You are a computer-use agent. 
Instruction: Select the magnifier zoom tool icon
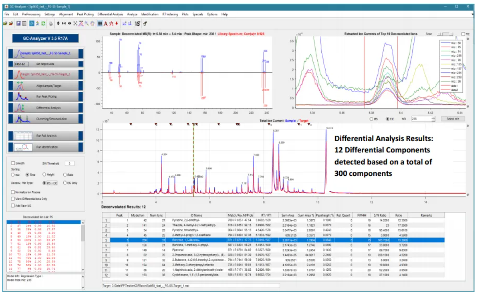86,24
